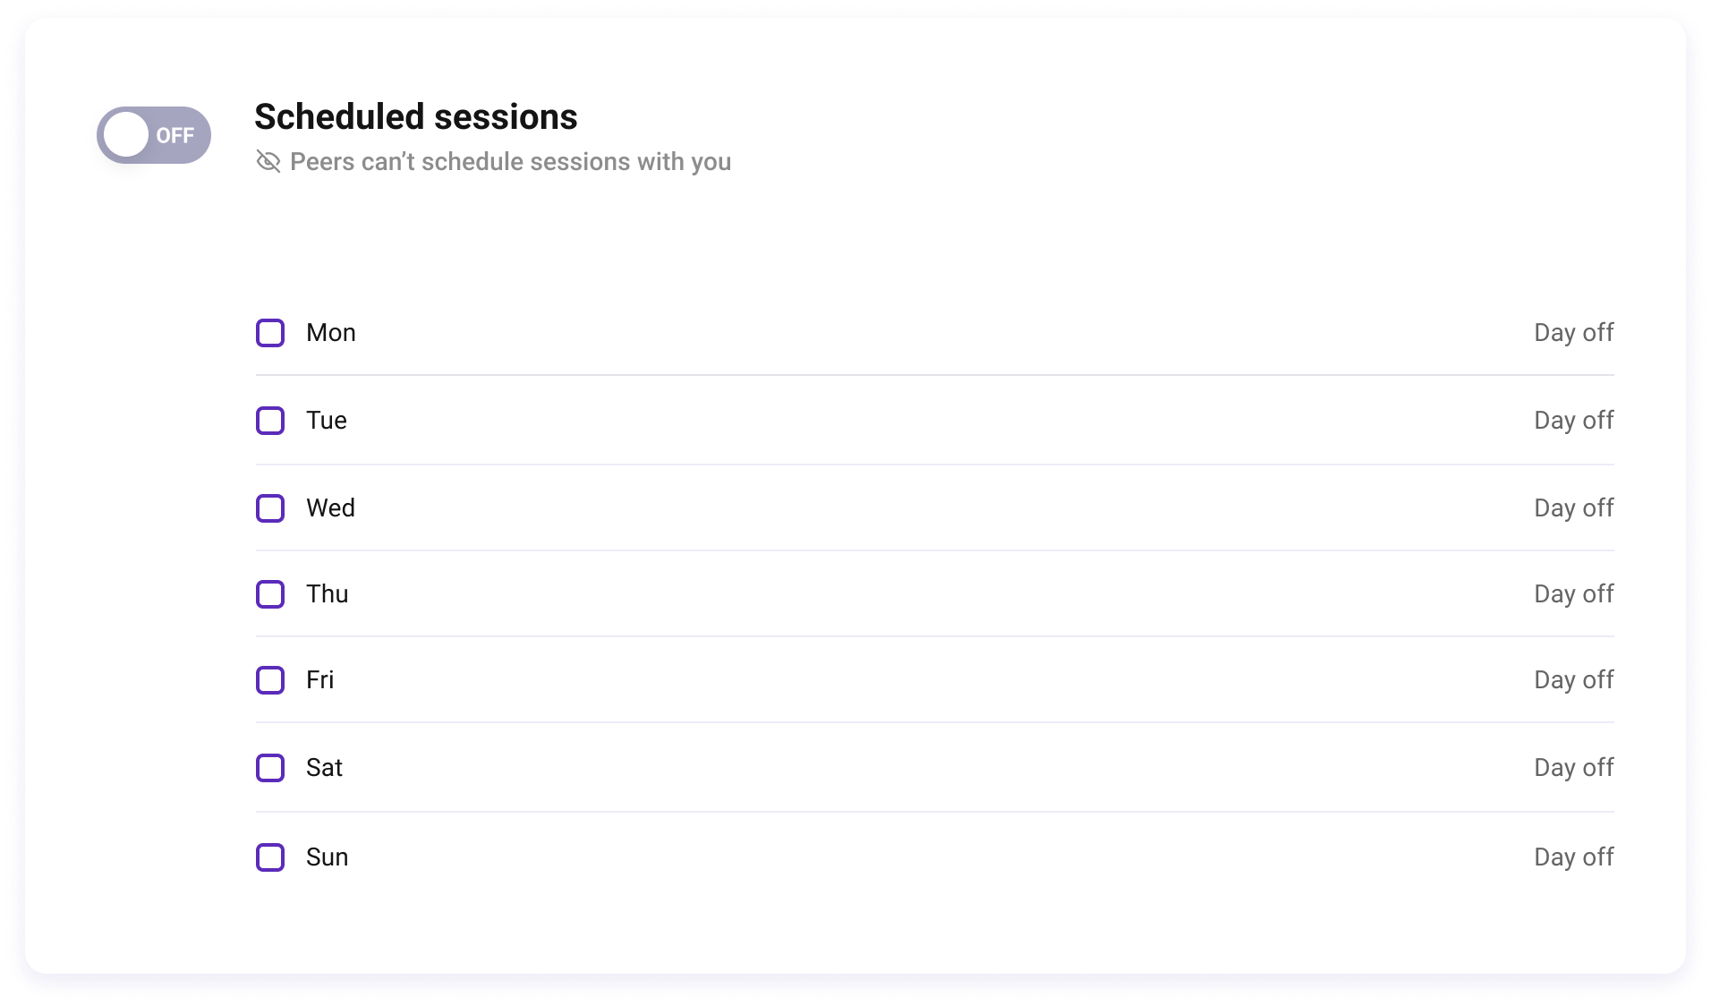Click Thursday's Day off status
Screen dimensions: 1711x1006
pyautogui.click(x=1574, y=594)
